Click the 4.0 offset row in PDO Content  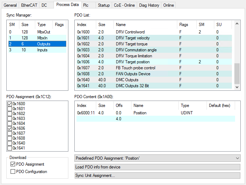[x=156, y=119]
